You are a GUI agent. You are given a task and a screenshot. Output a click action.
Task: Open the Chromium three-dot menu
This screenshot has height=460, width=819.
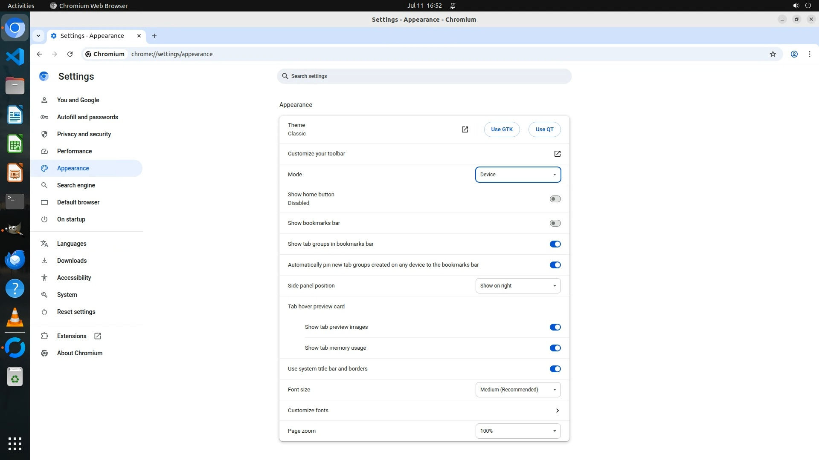(809, 54)
